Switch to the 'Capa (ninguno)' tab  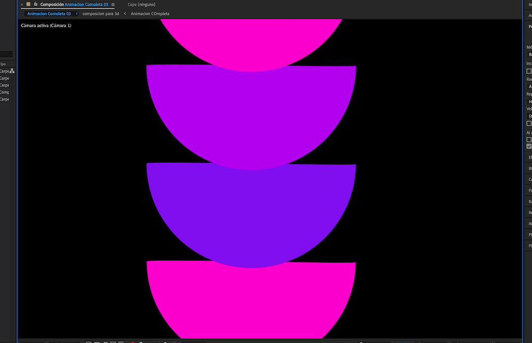pos(140,4)
